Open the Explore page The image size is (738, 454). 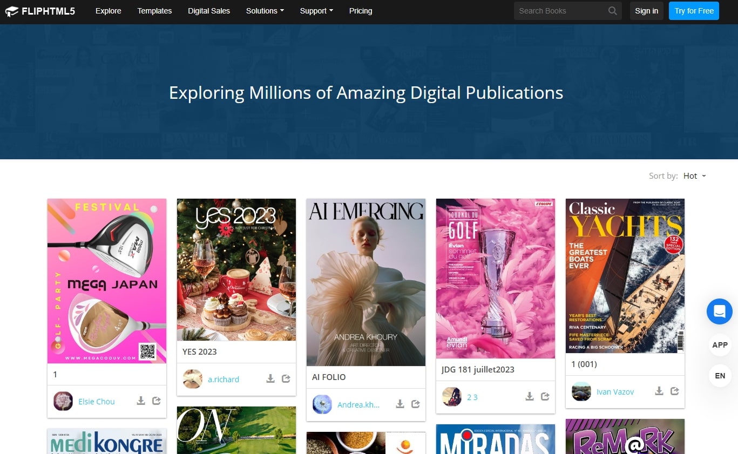pos(109,11)
